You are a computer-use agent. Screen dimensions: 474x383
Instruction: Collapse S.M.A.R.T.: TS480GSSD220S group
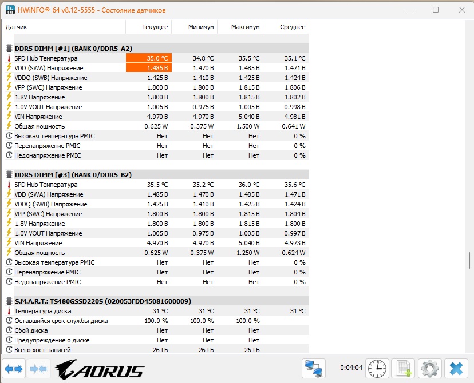161,301
